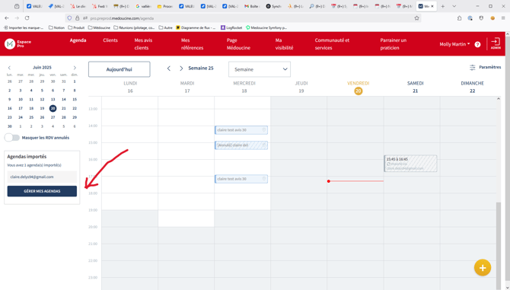Screen dimensions: 510x290
Task: Open Communauté et services menu
Action: pyautogui.click(x=332, y=44)
